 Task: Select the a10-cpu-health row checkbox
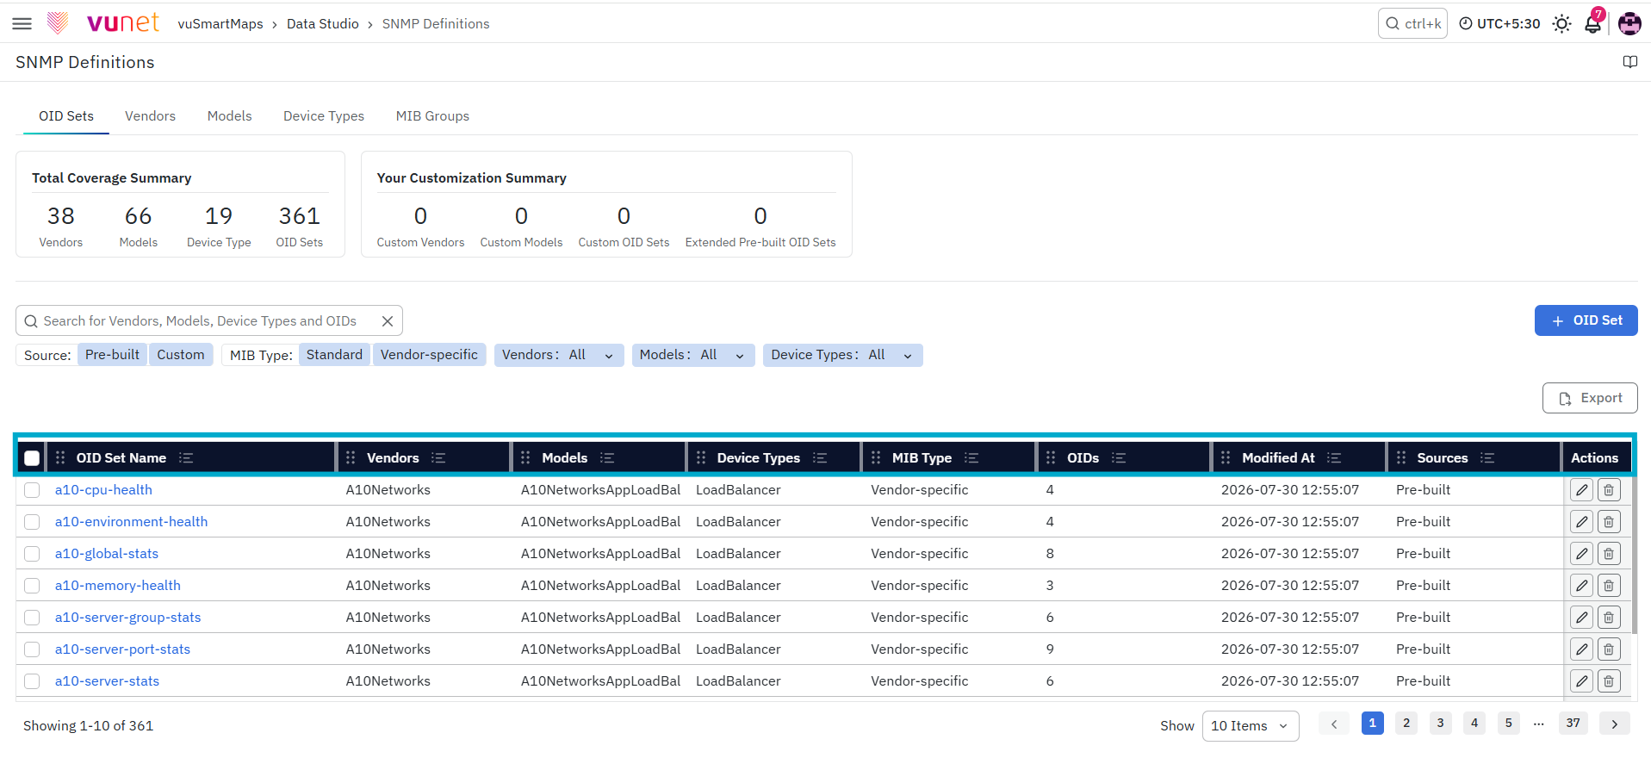point(32,490)
